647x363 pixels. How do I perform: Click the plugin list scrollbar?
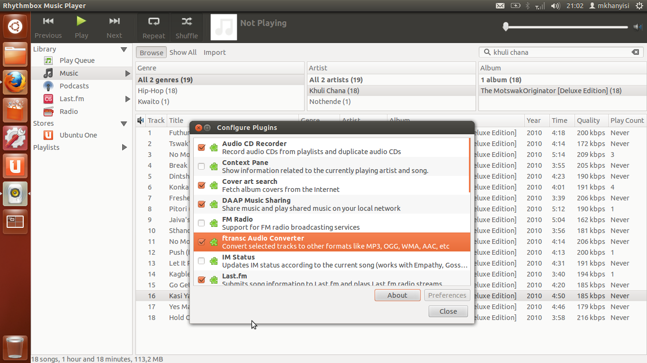(470, 165)
